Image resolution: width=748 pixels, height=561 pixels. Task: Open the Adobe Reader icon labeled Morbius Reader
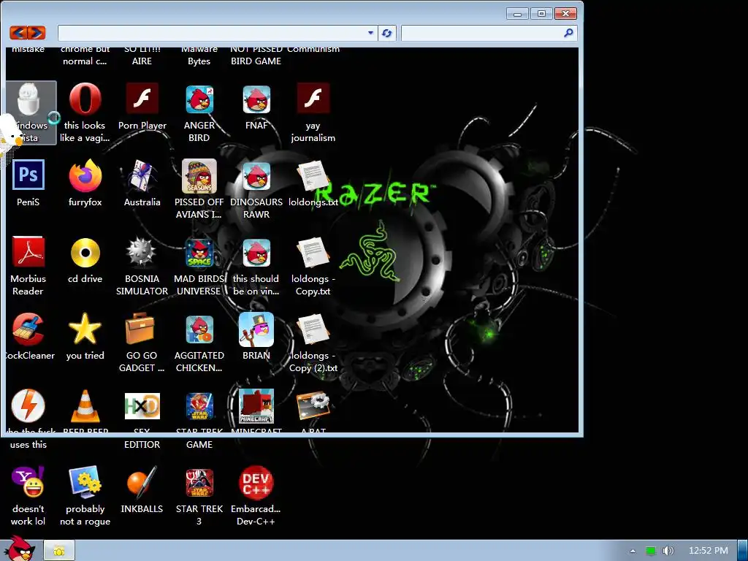(x=28, y=252)
